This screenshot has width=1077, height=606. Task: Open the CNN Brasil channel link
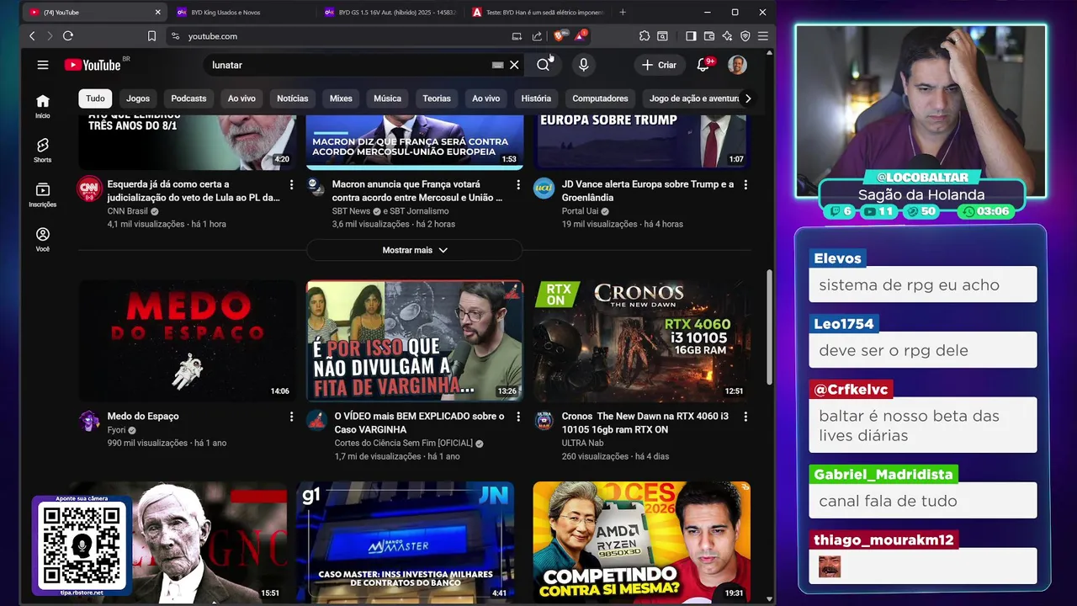point(128,211)
